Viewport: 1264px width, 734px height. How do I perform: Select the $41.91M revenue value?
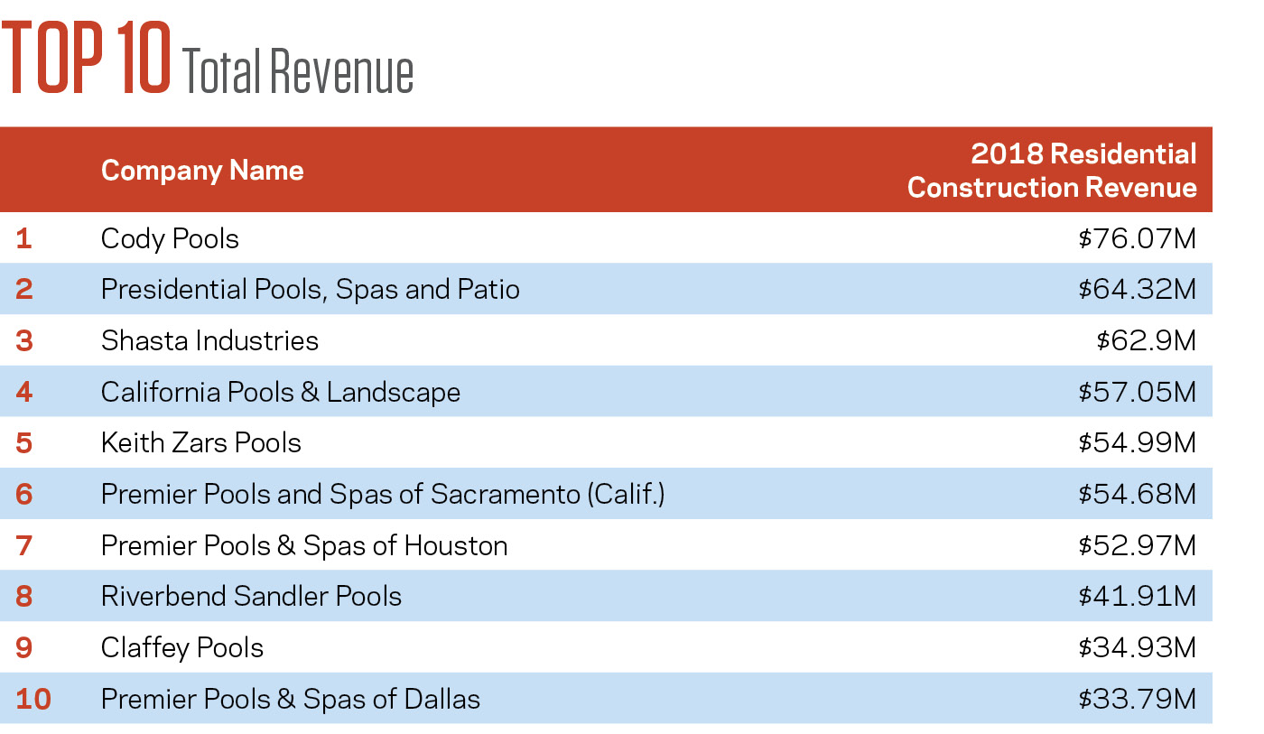click(1137, 597)
